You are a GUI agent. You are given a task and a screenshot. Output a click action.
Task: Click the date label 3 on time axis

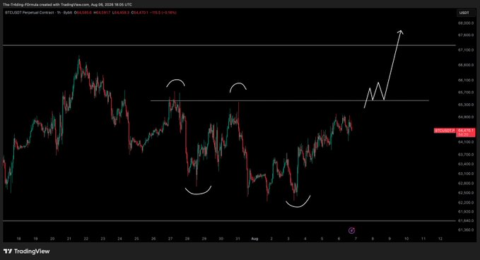click(288, 239)
